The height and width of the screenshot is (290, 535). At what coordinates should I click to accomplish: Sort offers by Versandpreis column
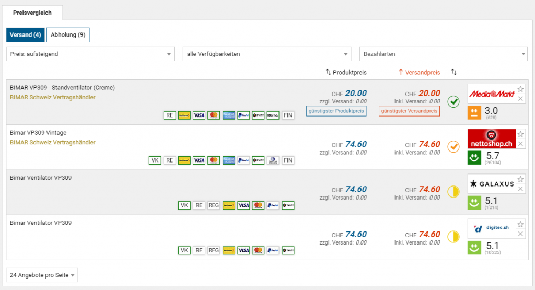419,72
